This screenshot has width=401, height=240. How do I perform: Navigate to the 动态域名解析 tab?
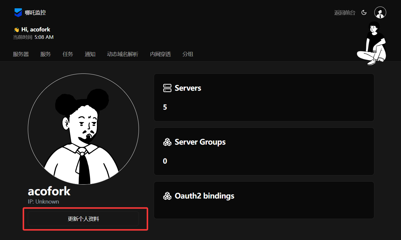123,54
